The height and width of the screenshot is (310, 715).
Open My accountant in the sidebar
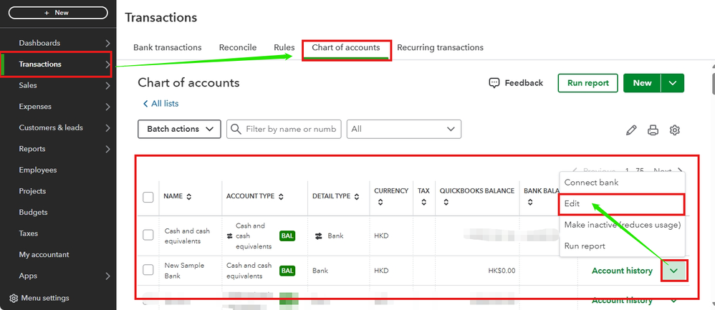(x=44, y=255)
